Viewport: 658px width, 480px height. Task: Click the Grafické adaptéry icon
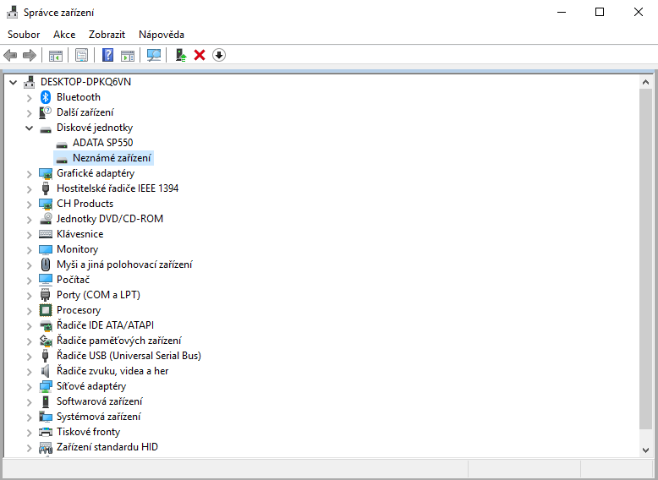[x=46, y=173]
